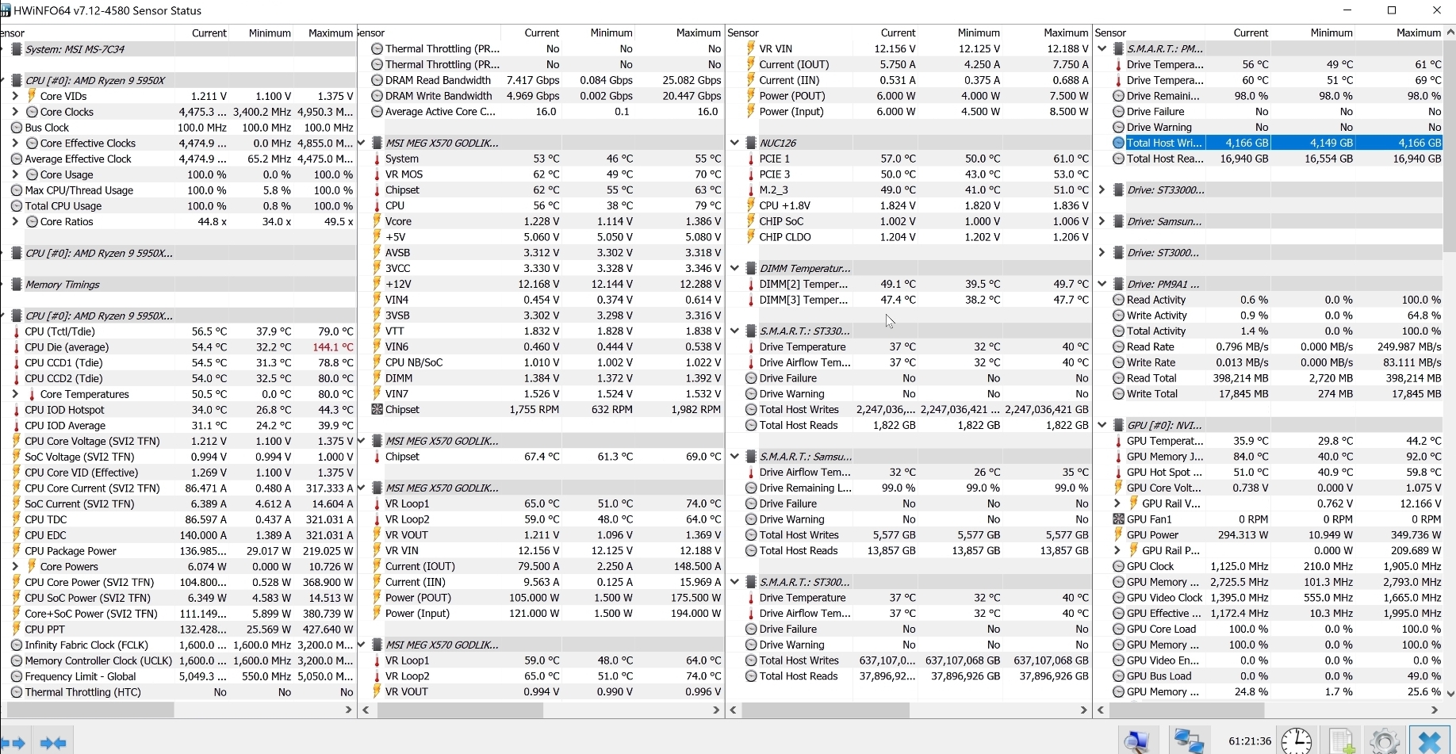Expand the Core VIDs row
The height and width of the screenshot is (754, 1456).
pyautogui.click(x=15, y=96)
